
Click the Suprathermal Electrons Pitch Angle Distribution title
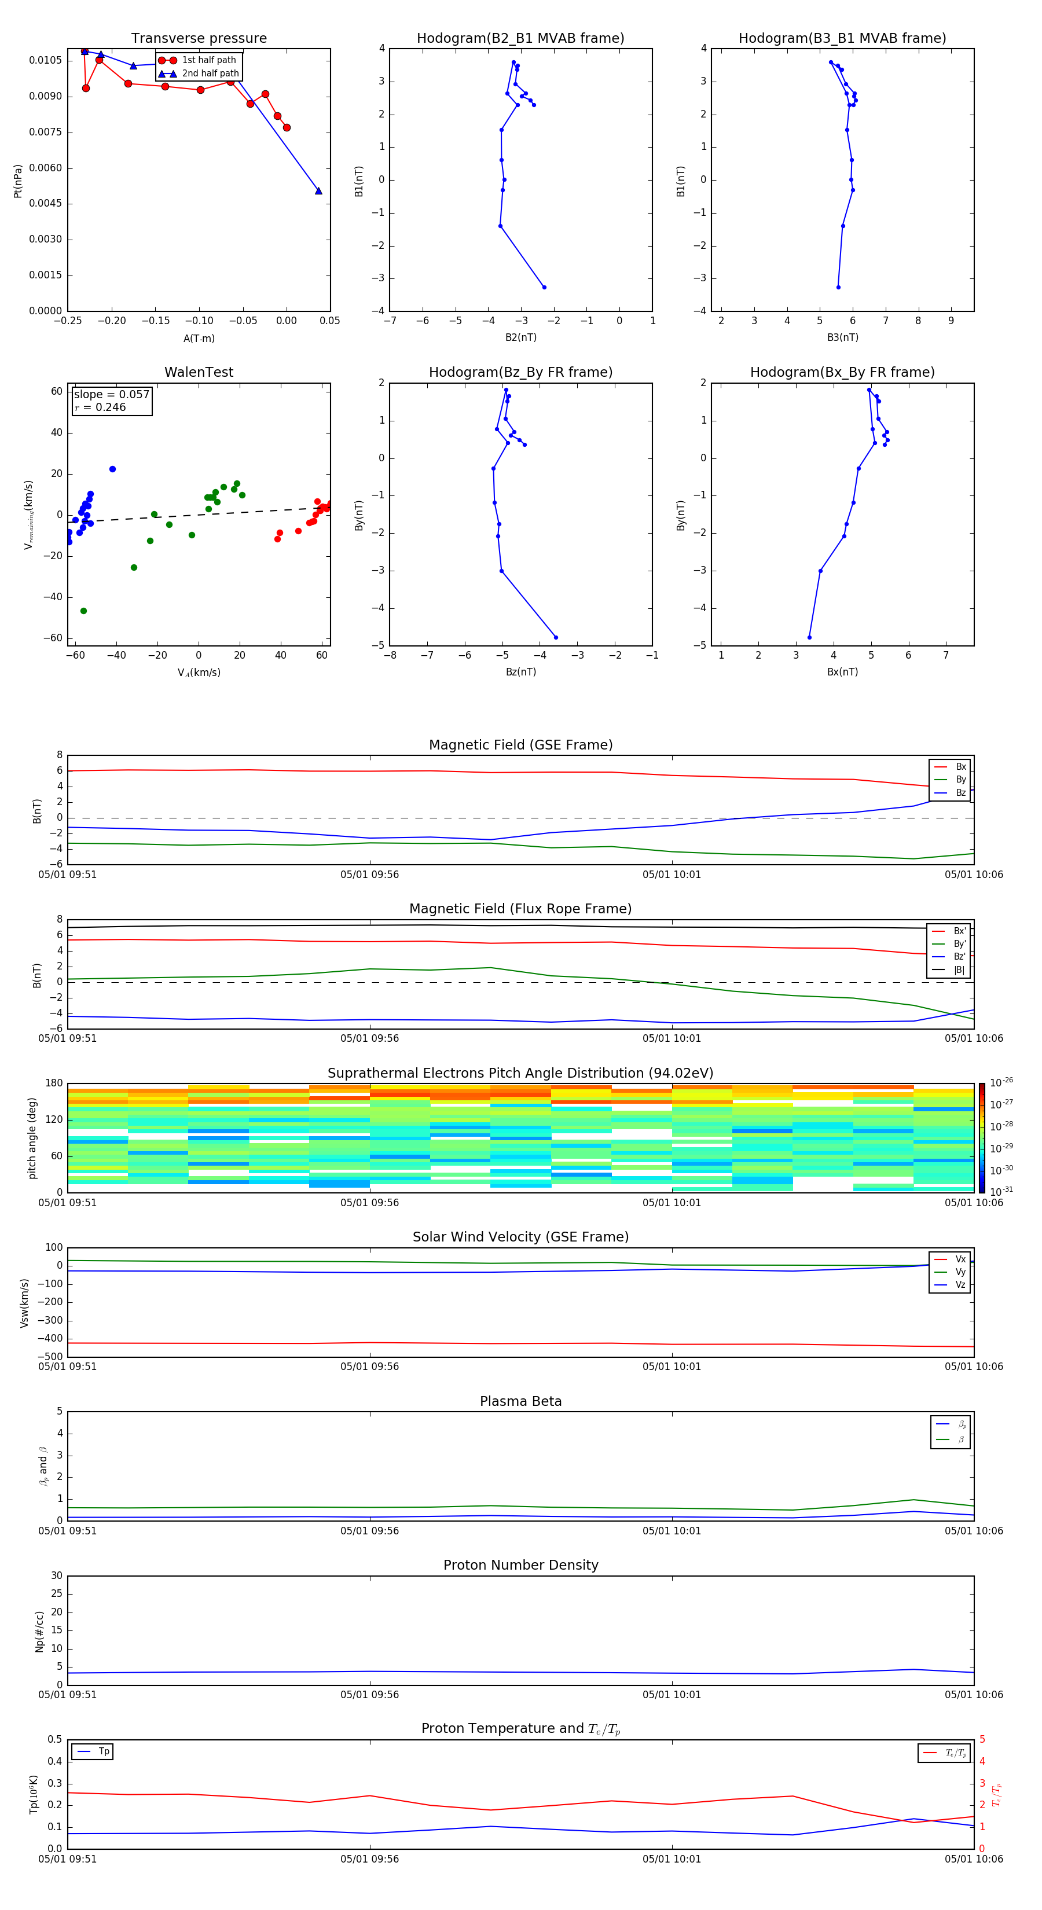click(520, 1074)
